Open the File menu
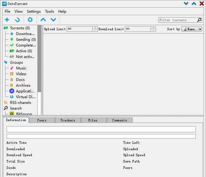 tap(7, 11)
